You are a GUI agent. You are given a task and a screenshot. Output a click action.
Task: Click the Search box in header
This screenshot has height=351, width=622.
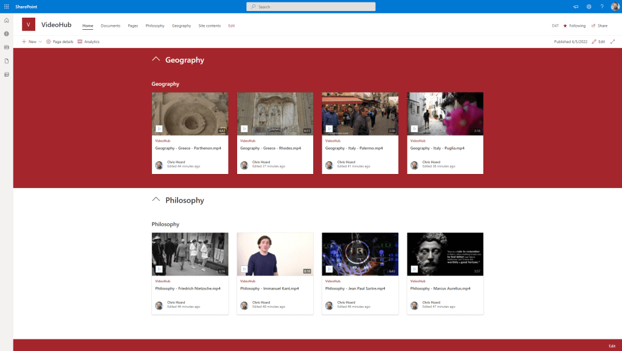pyautogui.click(x=311, y=7)
